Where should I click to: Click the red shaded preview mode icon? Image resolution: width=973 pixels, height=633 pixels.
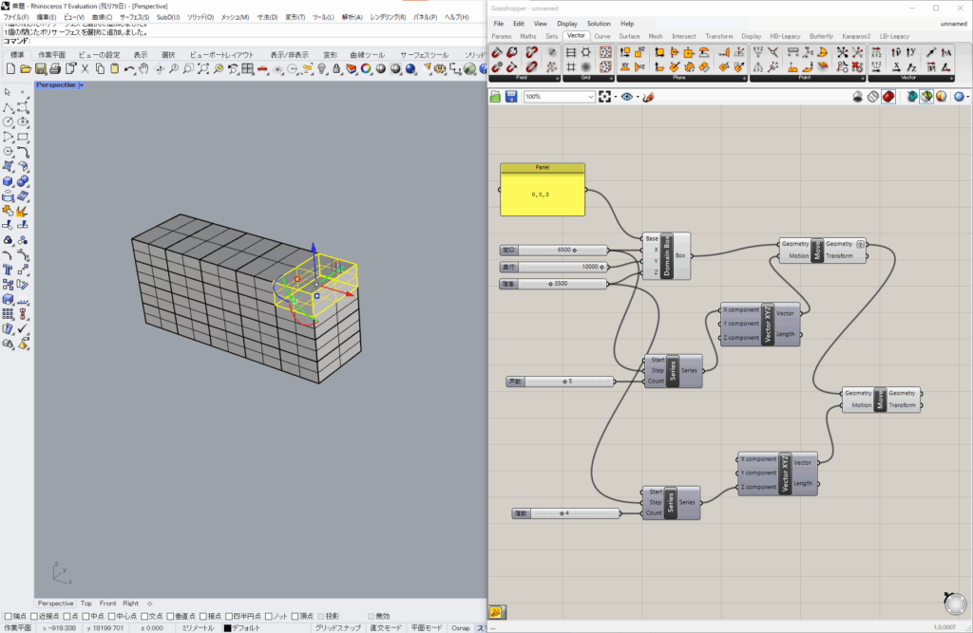[887, 97]
